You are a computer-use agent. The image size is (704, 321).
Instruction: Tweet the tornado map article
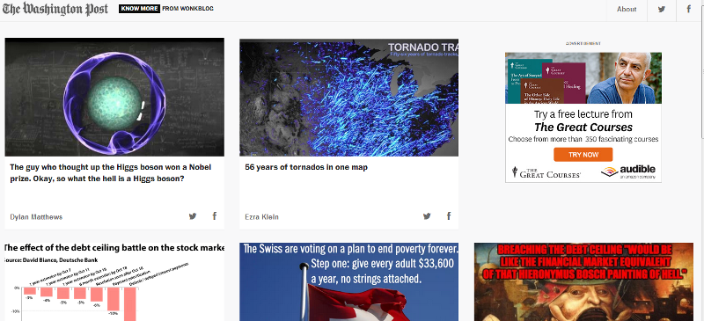427,216
